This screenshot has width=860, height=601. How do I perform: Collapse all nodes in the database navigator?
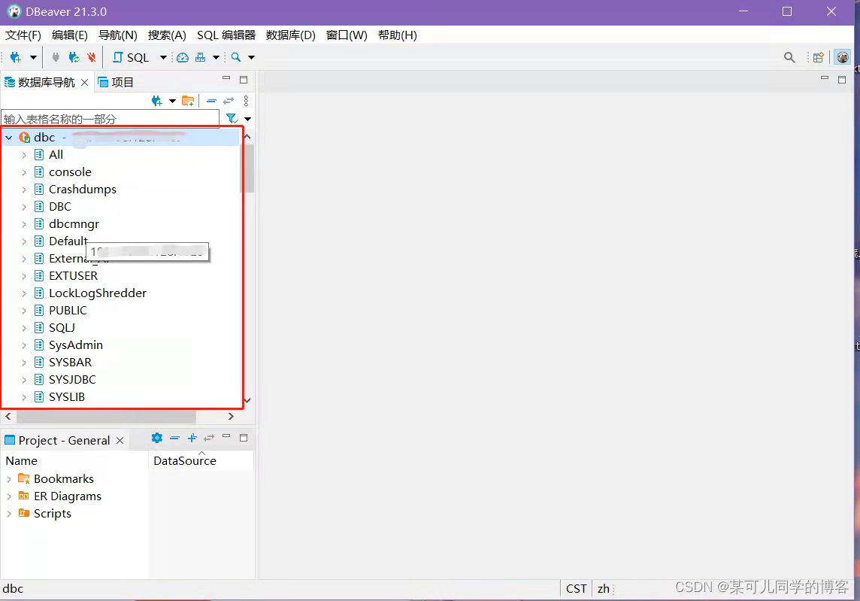pyautogui.click(x=211, y=100)
